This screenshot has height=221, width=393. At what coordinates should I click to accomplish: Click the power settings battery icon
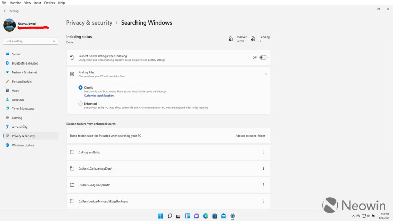tap(72, 57)
